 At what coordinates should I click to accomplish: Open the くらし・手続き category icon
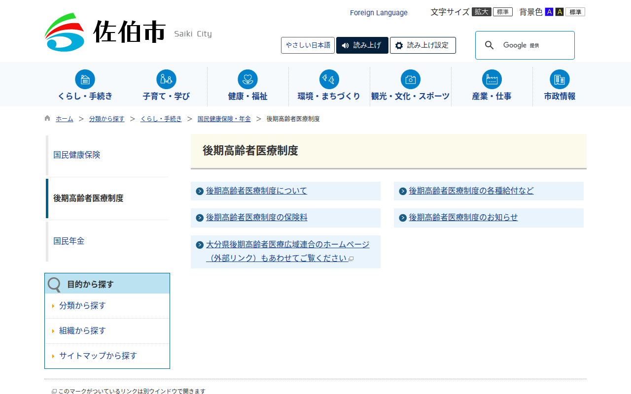click(x=85, y=79)
